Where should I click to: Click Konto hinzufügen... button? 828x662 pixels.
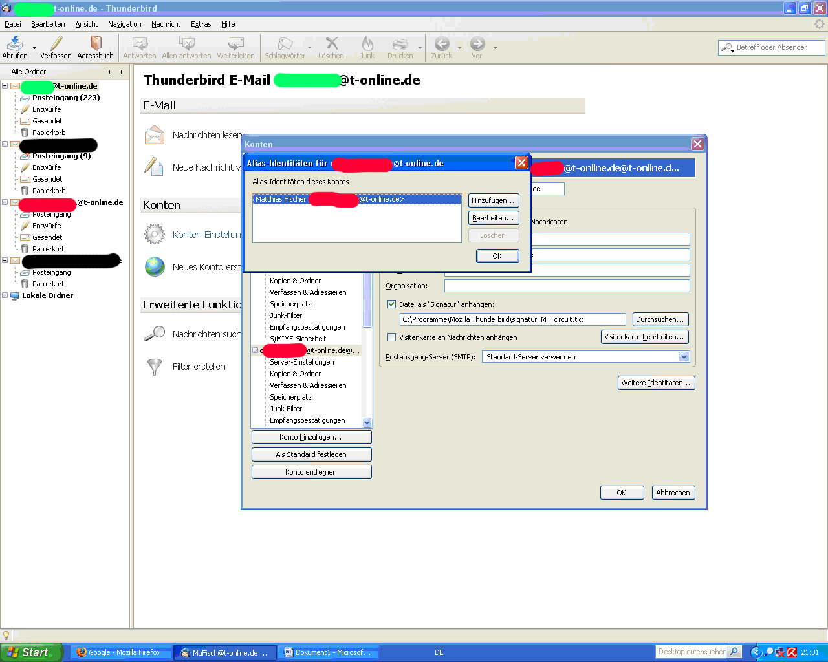[x=311, y=437]
